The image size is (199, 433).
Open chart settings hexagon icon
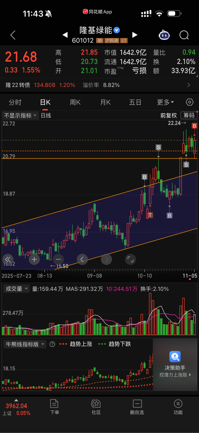point(190,102)
